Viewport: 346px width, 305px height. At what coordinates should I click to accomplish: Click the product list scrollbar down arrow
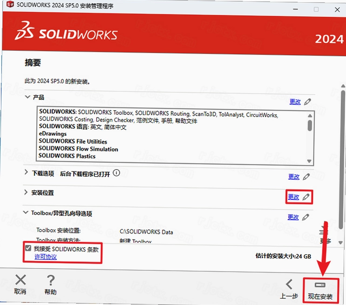coord(309,161)
